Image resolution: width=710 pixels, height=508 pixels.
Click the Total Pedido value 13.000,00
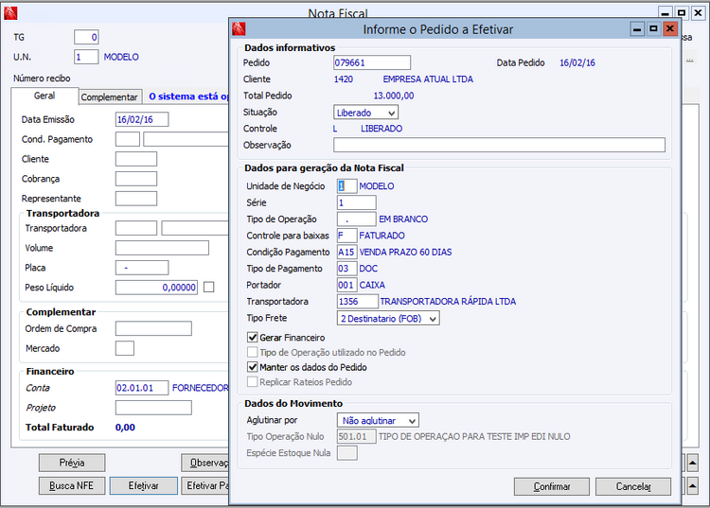tap(394, 96)
